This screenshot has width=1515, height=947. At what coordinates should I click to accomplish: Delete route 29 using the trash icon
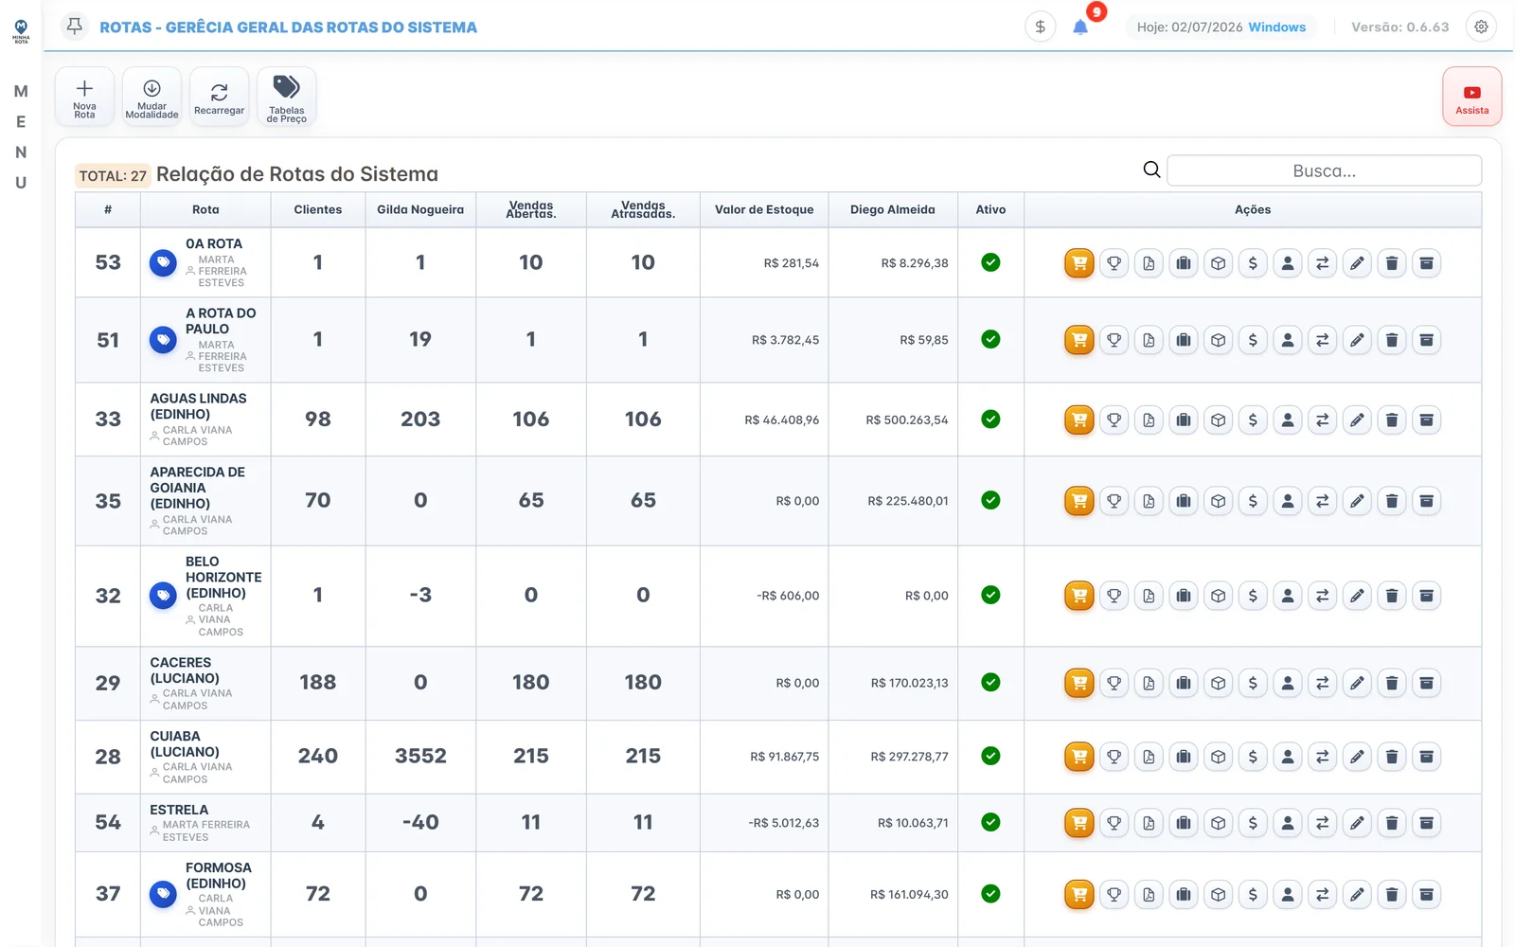[1392, 683]
